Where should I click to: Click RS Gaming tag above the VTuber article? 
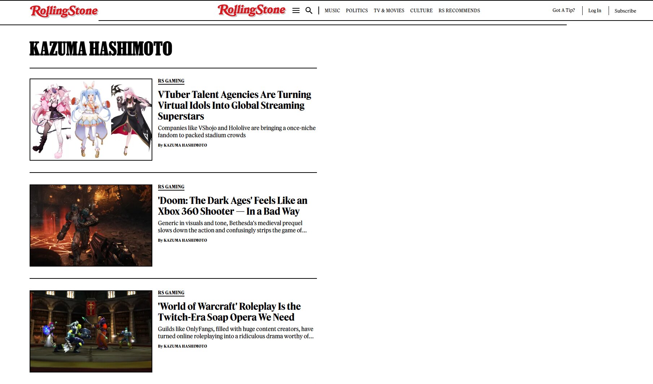[171, 81]
